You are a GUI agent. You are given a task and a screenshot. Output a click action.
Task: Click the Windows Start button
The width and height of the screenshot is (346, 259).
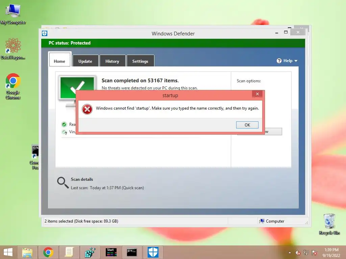tap(8, 252)
